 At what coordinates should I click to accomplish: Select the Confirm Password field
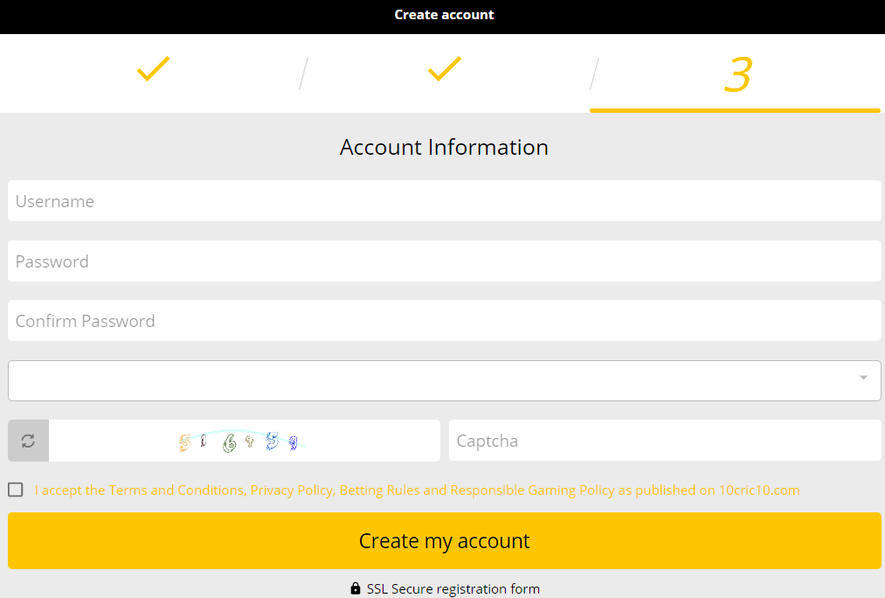point(444,321)
